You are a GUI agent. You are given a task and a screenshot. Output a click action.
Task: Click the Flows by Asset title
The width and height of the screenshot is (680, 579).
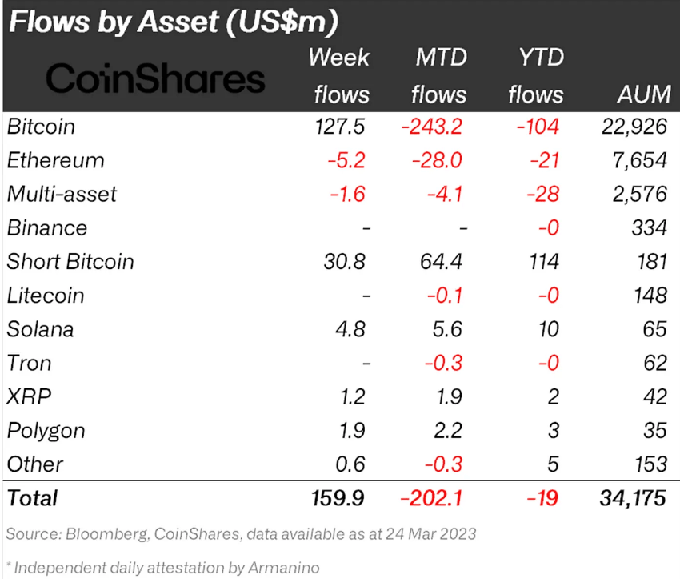tap(172, 22)
